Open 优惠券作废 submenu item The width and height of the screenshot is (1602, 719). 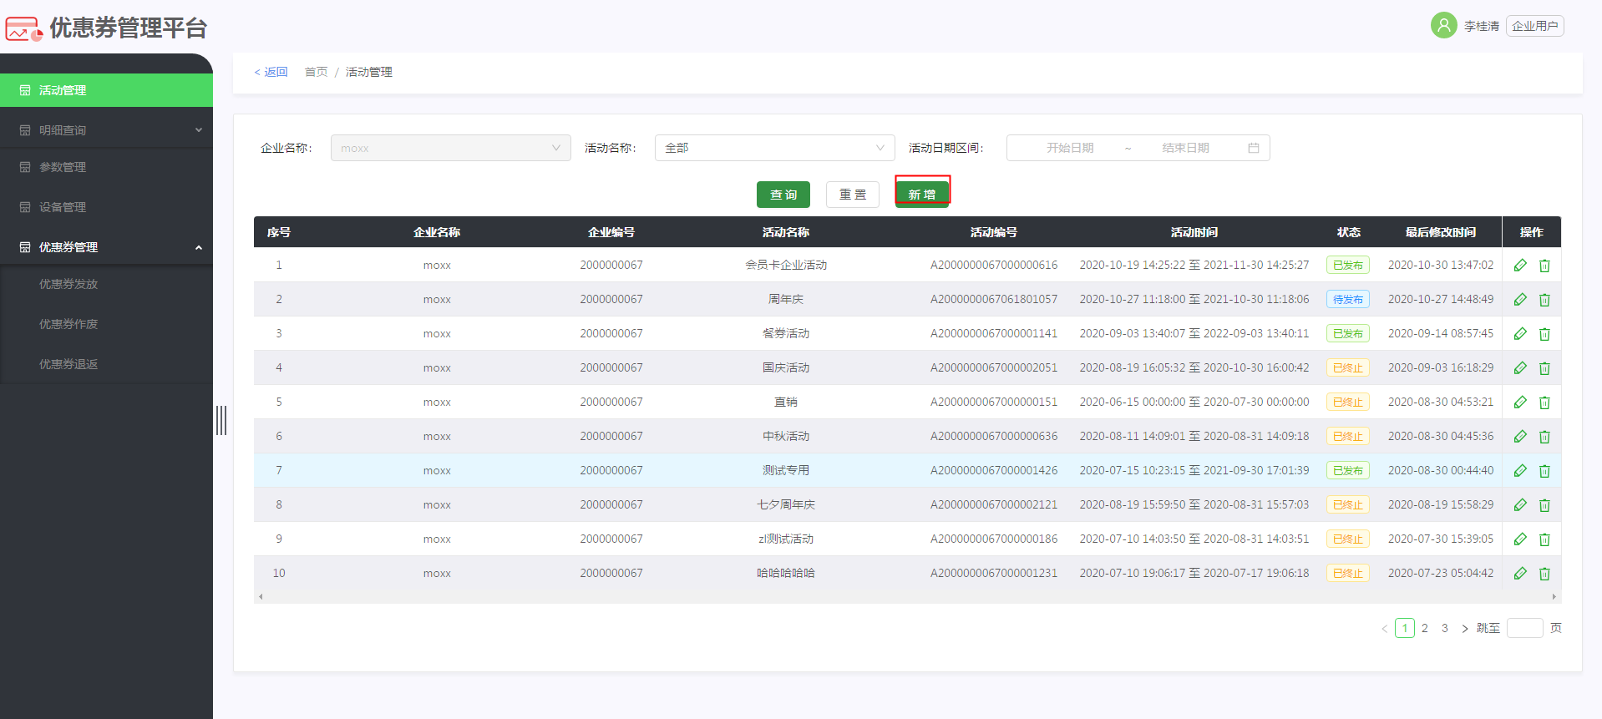(106, 324)
